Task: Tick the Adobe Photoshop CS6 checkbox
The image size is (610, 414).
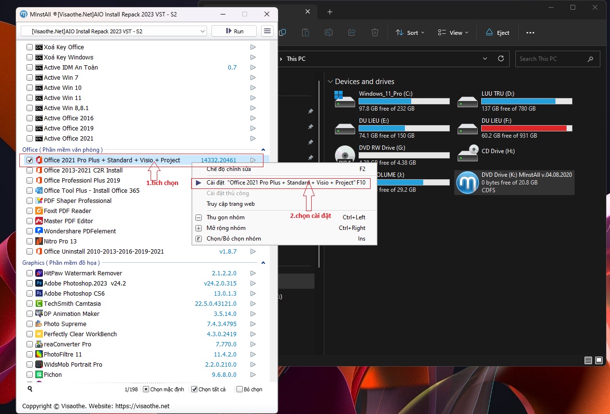Action: [30, 294]
